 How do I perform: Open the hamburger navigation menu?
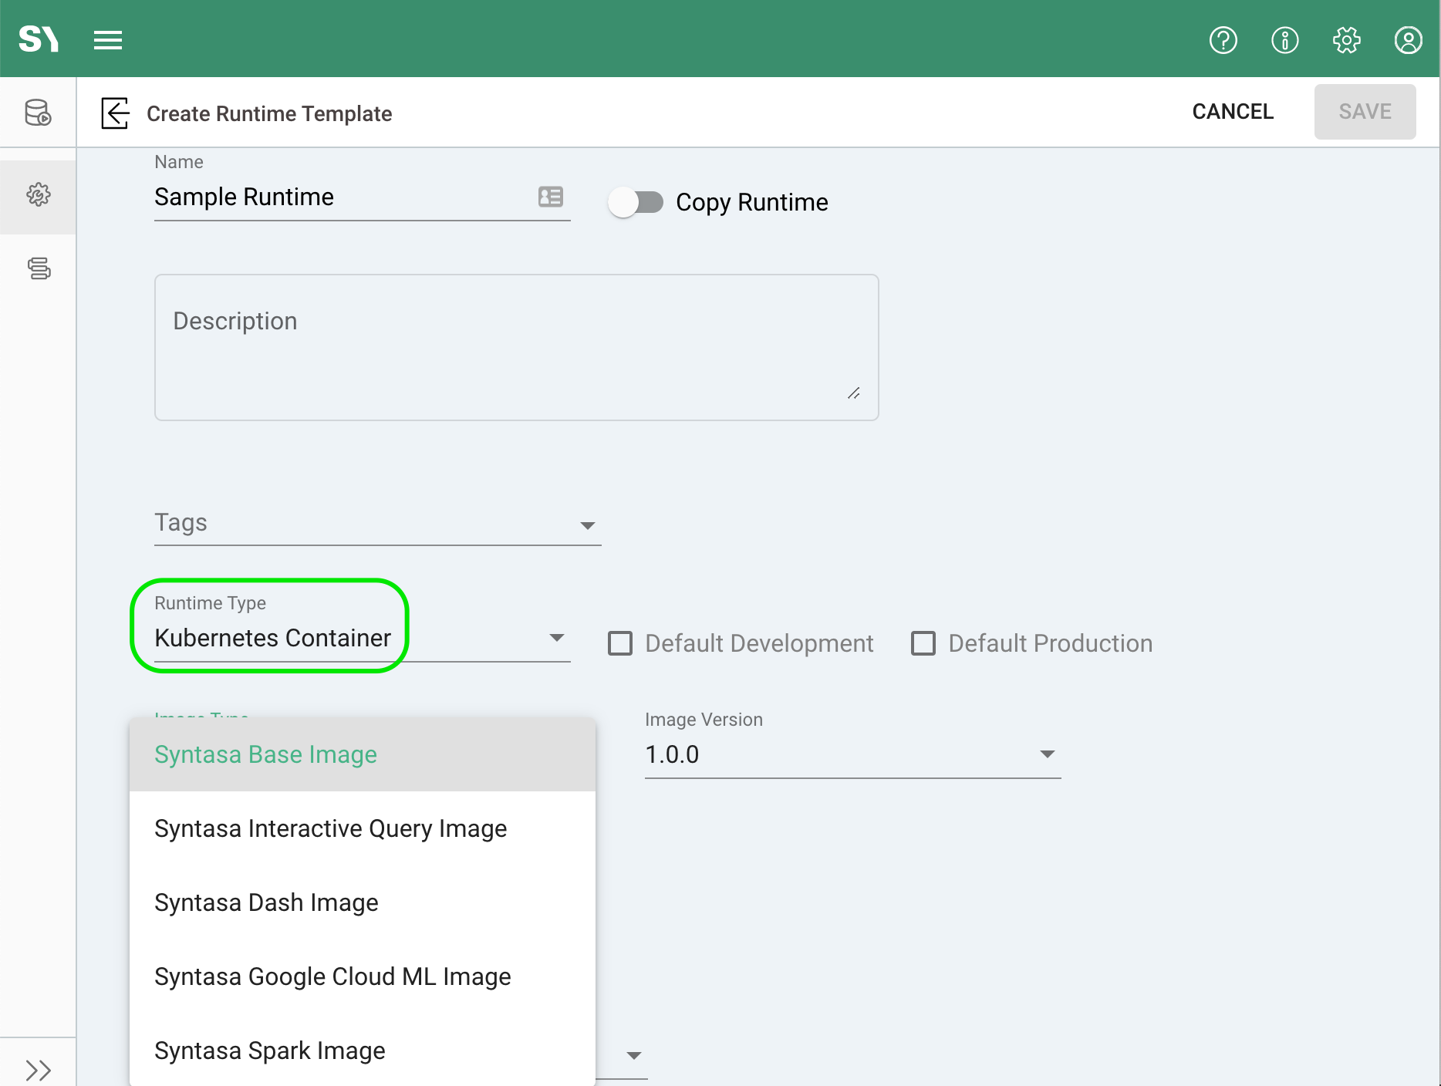[x=108, y=39]
